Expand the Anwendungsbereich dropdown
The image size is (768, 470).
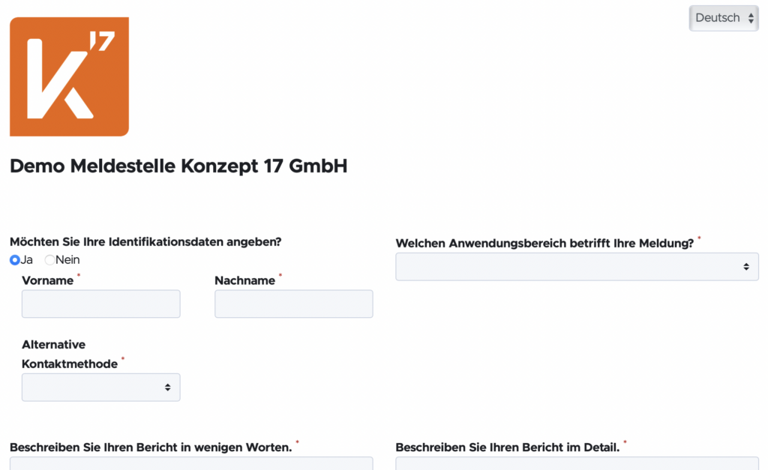pos(576,266)
